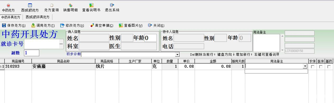Expand the 用法备注 dropdown in the row
This screenshot has height=103, width=334.
[305, 66]
